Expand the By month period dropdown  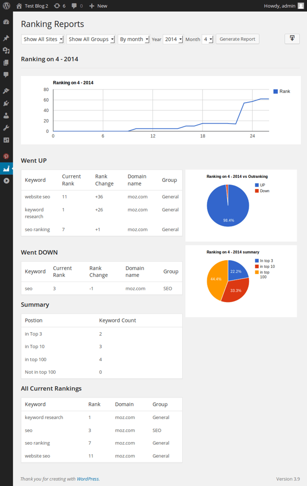click(x=133, y=39)
